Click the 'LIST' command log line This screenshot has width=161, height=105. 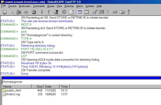click(24, 56)
